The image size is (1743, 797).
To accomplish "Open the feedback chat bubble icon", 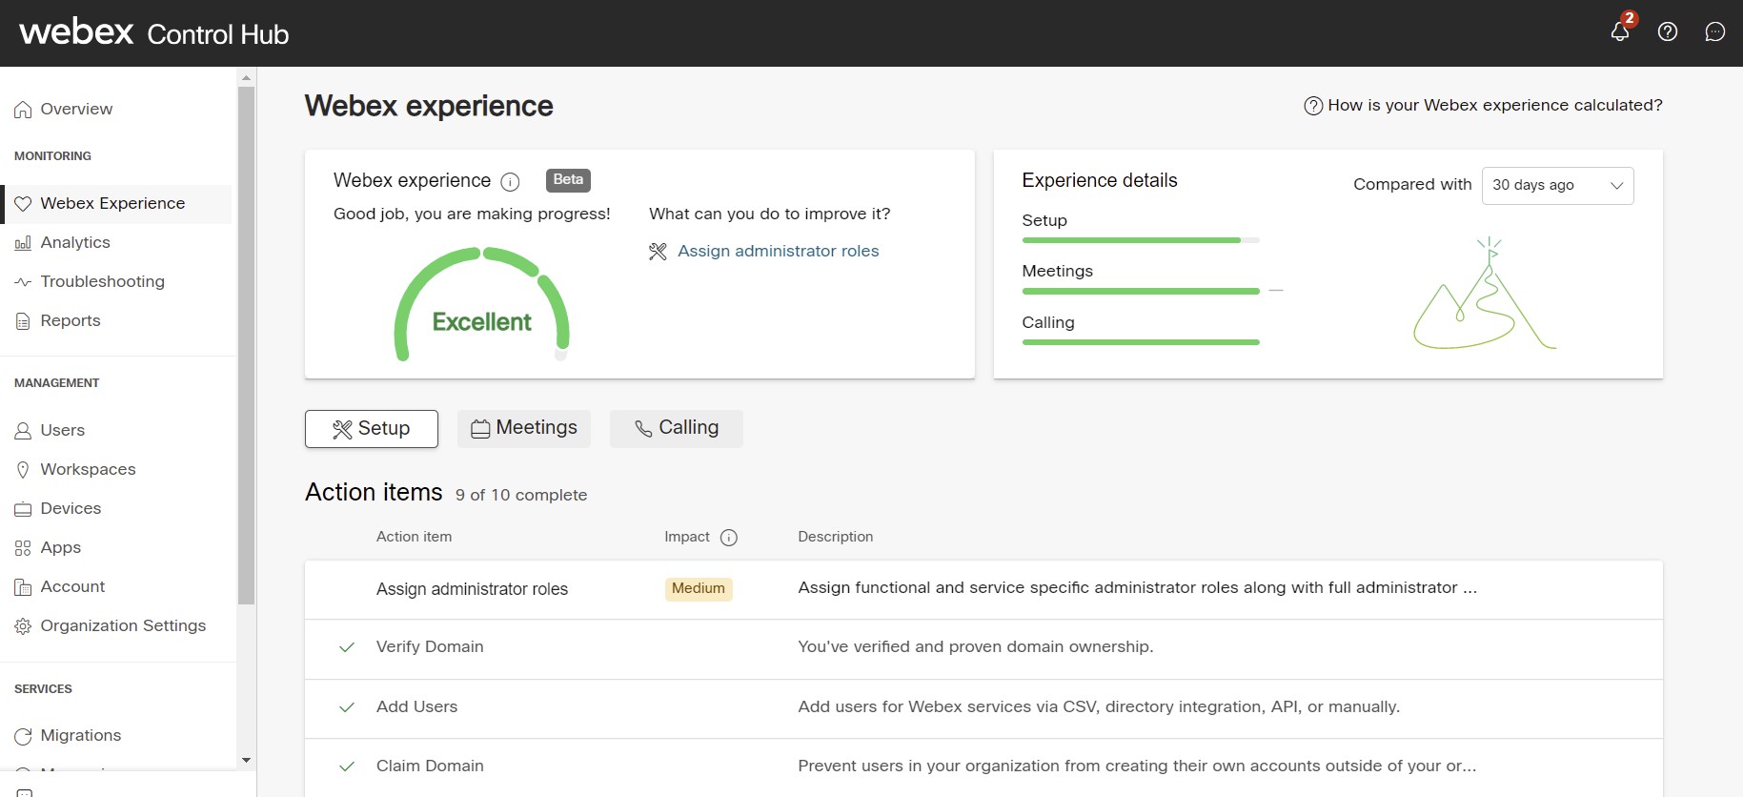I will (x=1715, y=31).
